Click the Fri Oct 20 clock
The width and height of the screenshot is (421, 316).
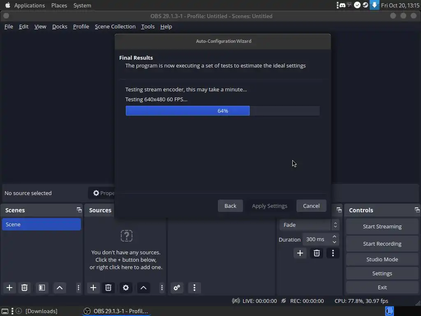click(400, 5)
